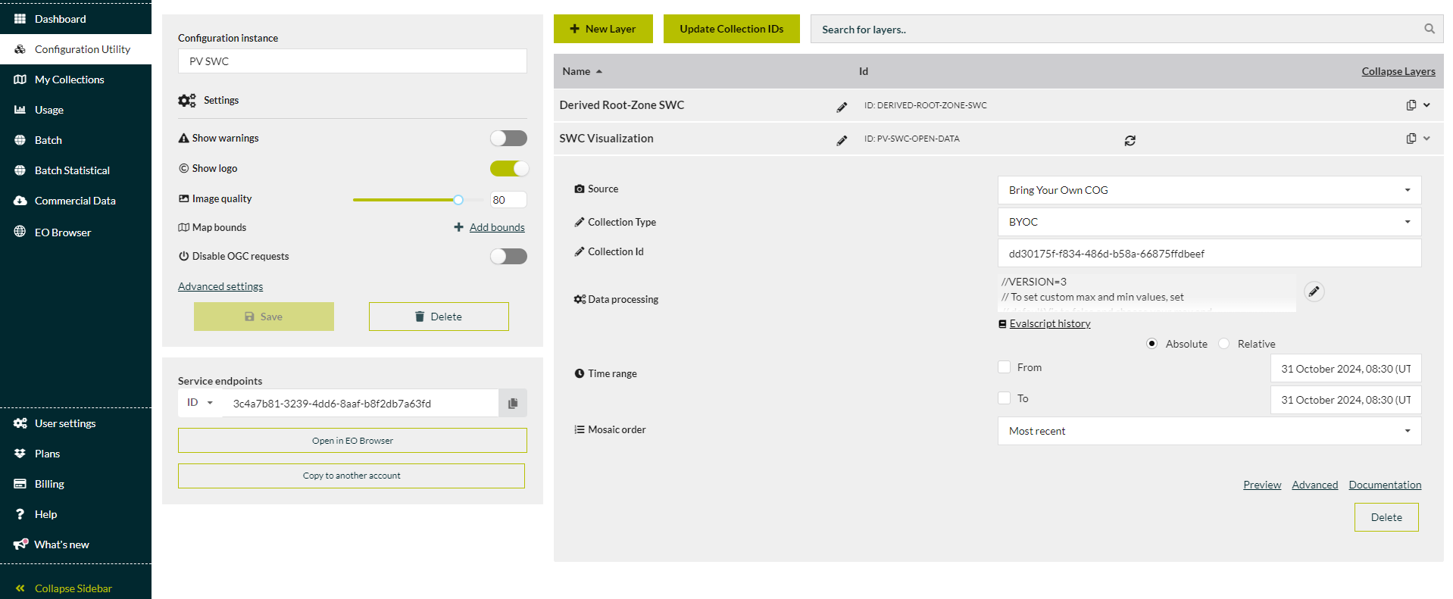
Task: Click the Evalscript history book icon
Action: click(1002, 324)
